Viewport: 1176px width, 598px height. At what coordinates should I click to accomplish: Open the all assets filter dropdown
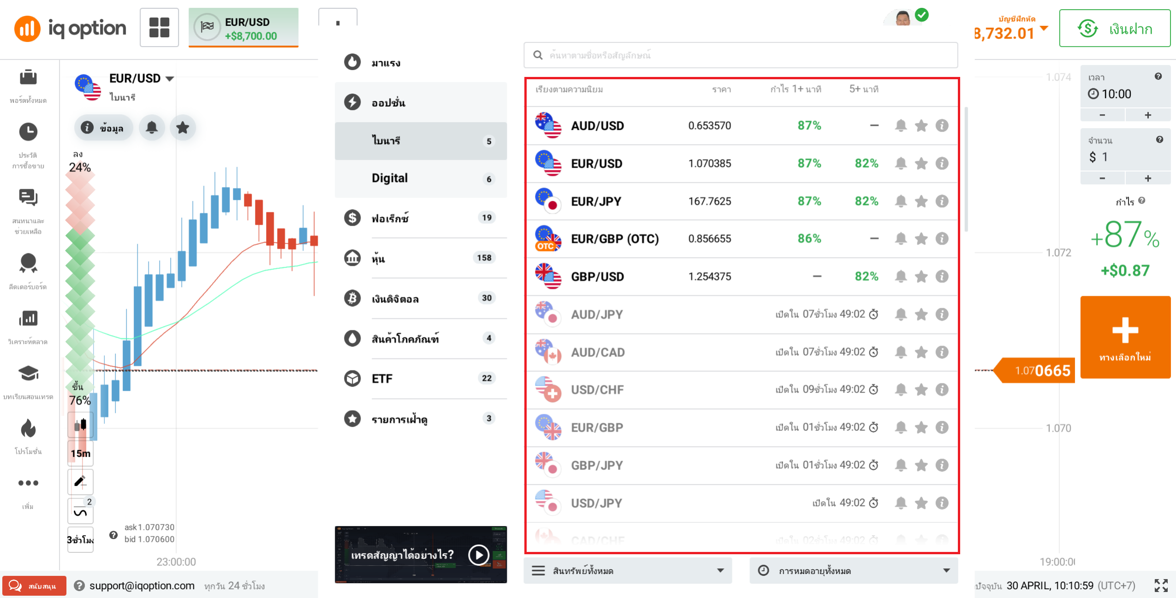(628, 571)
